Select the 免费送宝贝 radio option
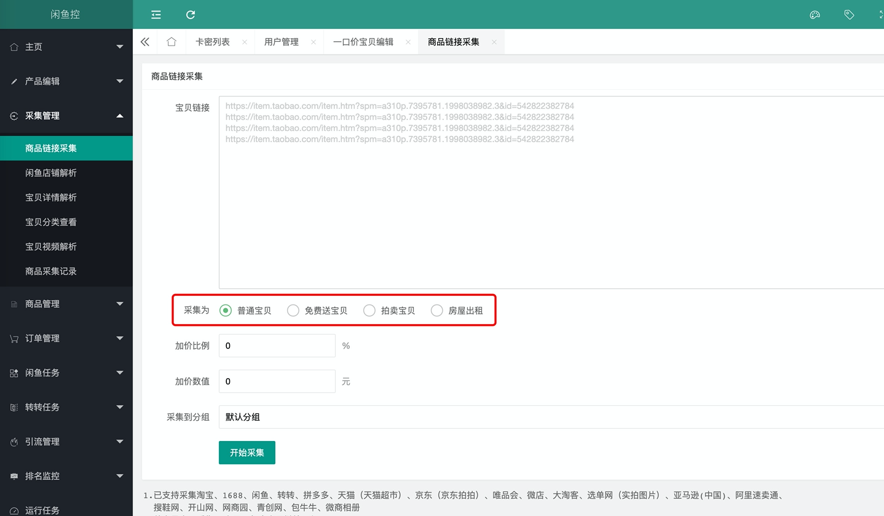 point(293,310)
